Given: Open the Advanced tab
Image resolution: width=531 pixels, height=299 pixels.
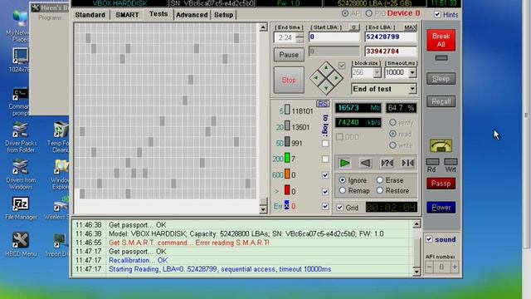Looking at the screenshot, I should (192, 15).
